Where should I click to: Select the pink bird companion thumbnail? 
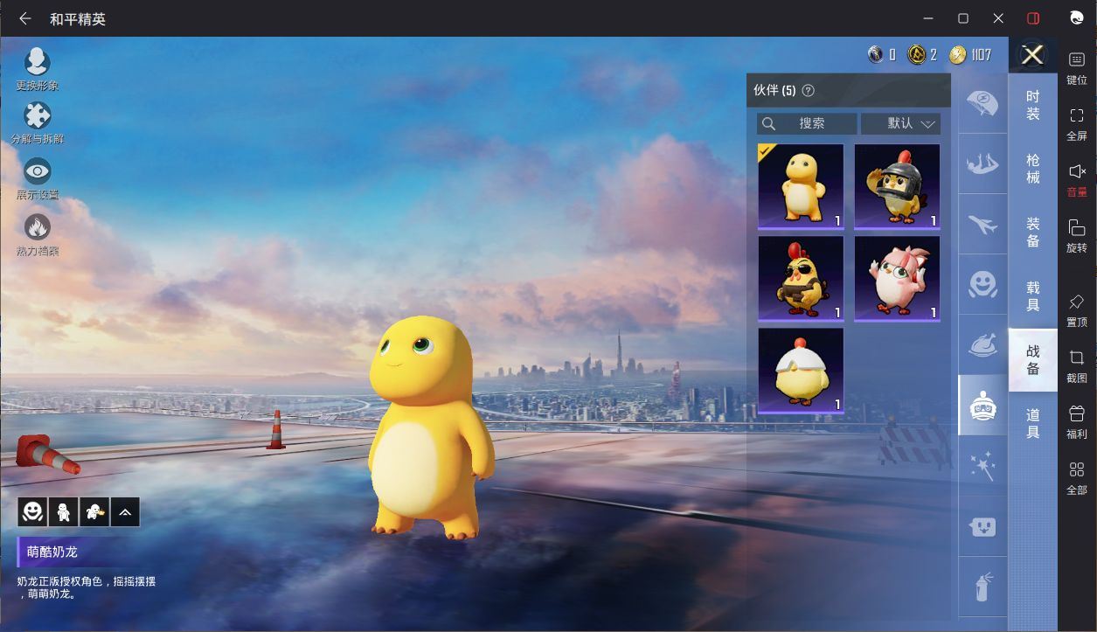click(897, 278)
